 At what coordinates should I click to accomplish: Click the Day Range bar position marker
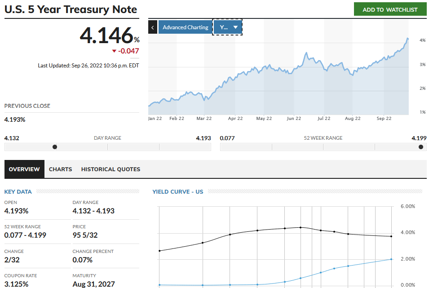(55, 147)
